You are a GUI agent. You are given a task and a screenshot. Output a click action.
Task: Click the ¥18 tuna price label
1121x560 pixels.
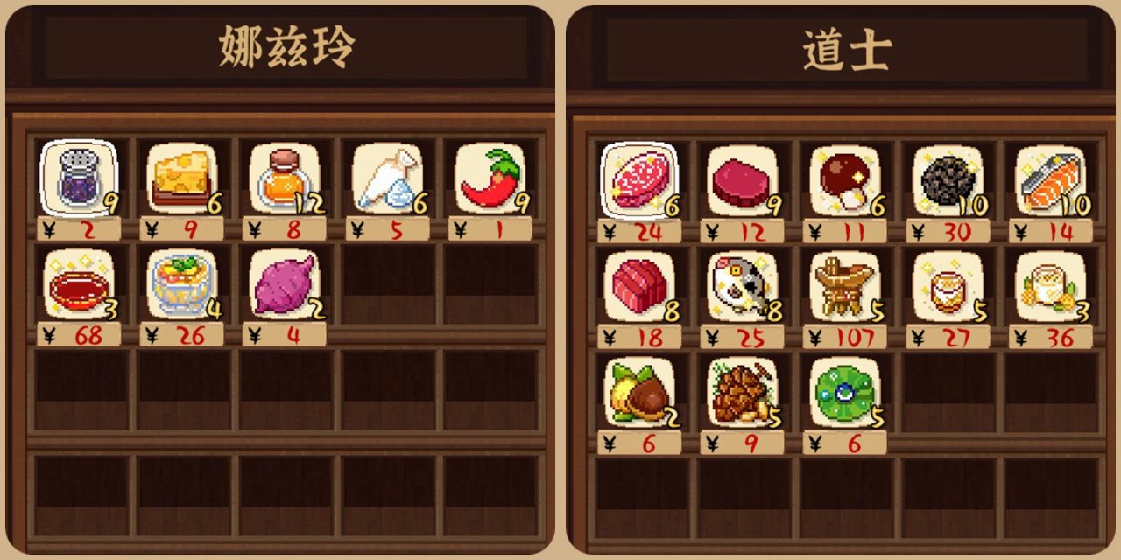click(x=639, y=337)
